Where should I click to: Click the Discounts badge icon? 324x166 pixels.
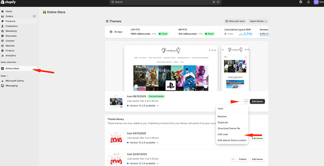click(3, 36)
